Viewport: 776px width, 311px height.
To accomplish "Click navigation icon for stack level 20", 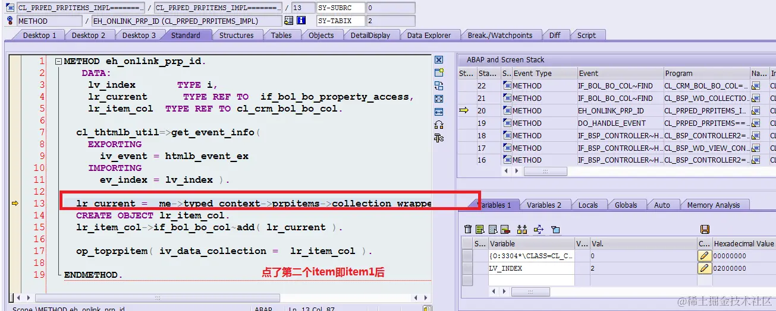I will [756, 110].
